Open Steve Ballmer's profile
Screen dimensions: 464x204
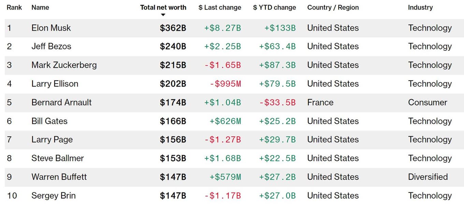pos(57,158)
